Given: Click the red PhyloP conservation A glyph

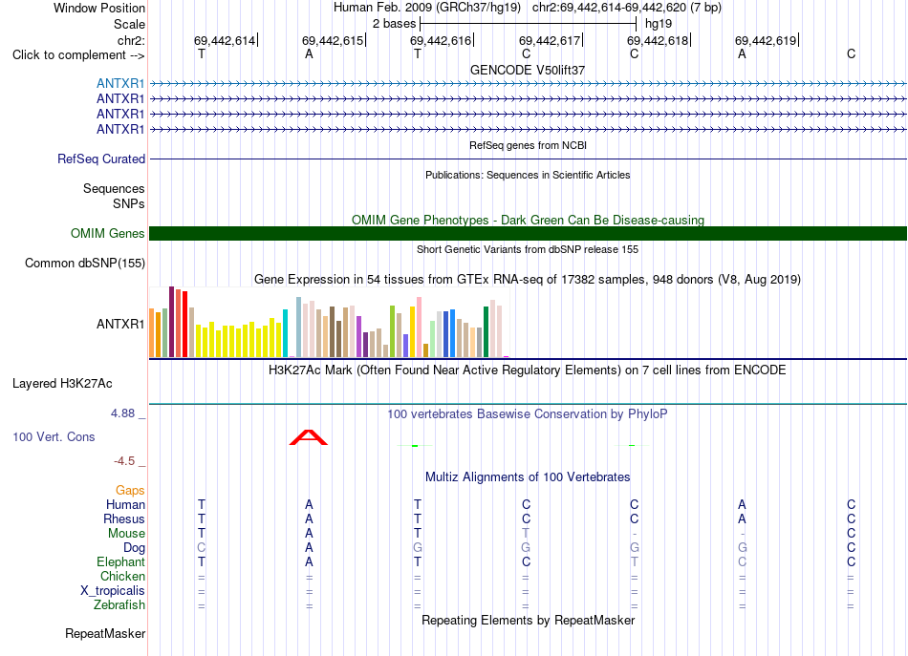Looking at the screenshot, I should (309, 437).
